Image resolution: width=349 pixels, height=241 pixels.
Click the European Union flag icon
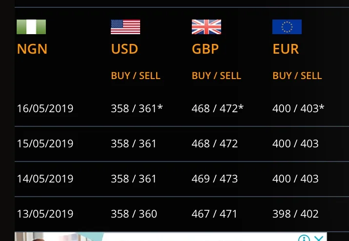tap(287, 27)
